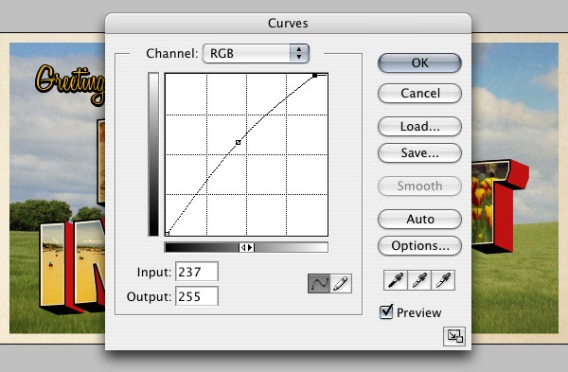
Task: Pick the gray point eyedropper
Action: coord(419,280)
